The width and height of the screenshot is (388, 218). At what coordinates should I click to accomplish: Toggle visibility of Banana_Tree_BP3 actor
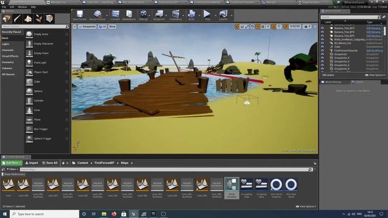pos(322,28)
